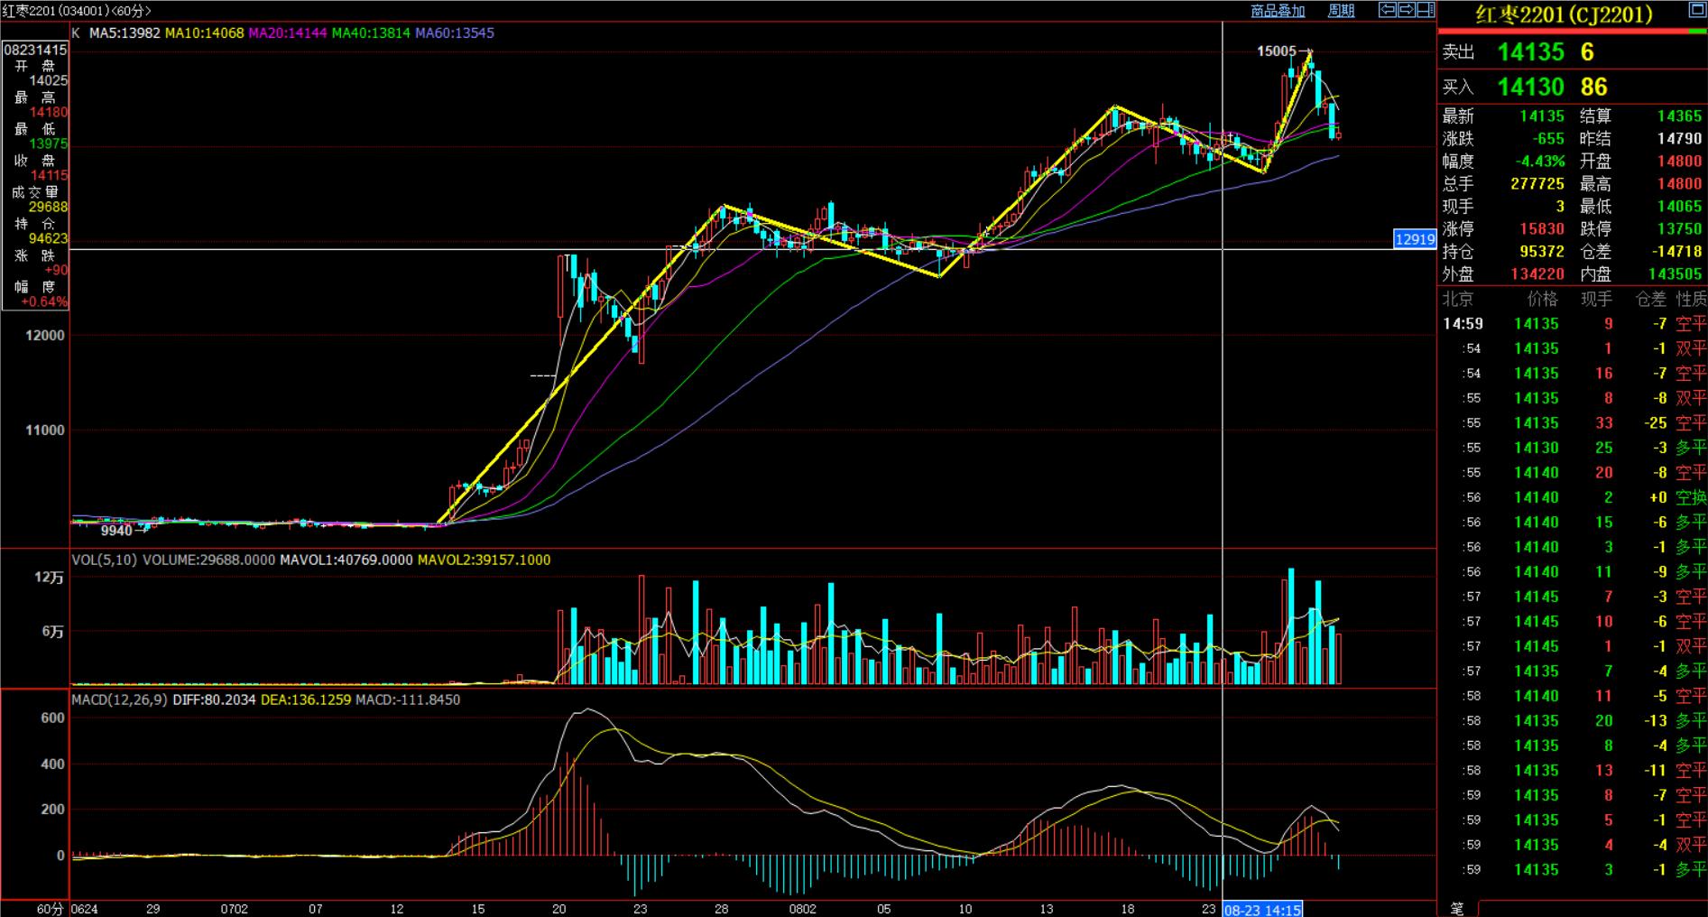Open the 周期 period selector
This screenshot has width=1708, height=917.
pyautogui.click(x=1341, y=11)
